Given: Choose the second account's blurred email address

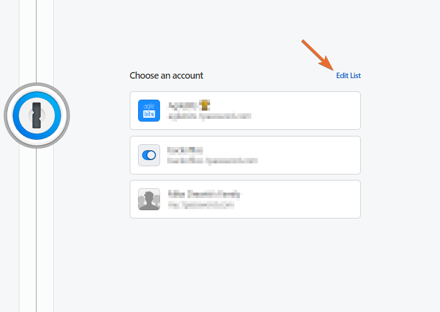Looking at the screenshot, I should 212,161.
